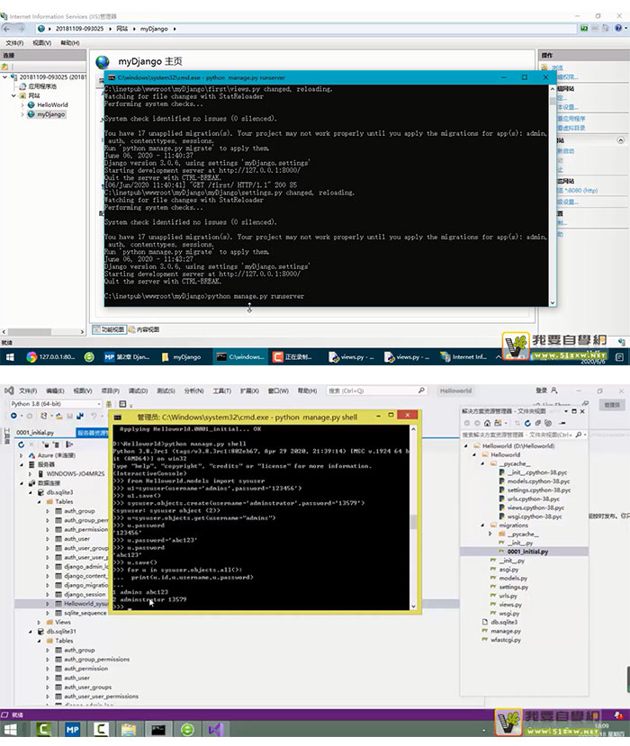This screenshot has width=630, height=746.
Task: Collapse the 网站 node in IIS tree
Action: (13, 95)
